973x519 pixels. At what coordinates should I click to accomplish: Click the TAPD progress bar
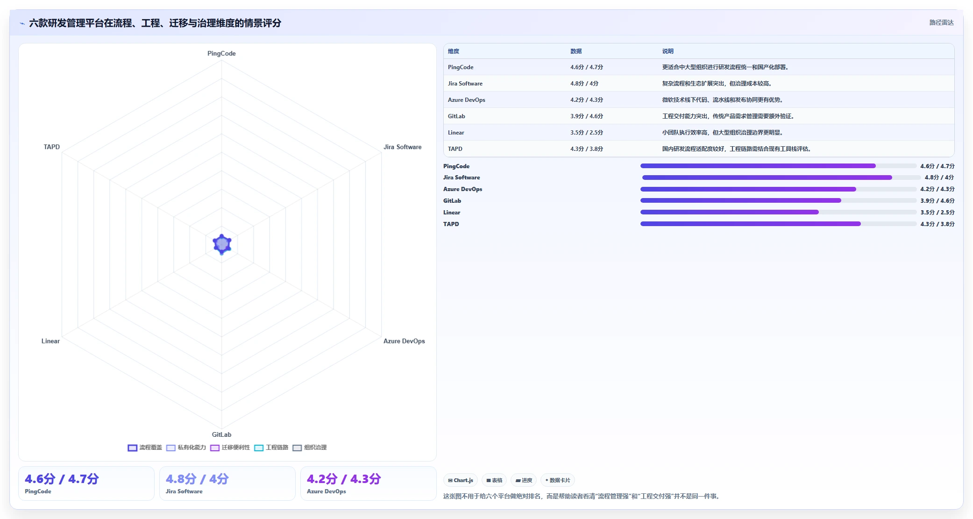[x=778, y=224]
